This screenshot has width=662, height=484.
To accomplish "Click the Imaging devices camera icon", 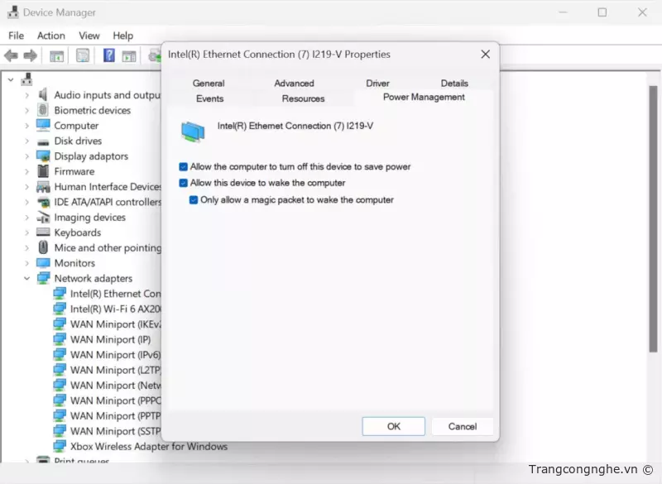I will point(43,218).
